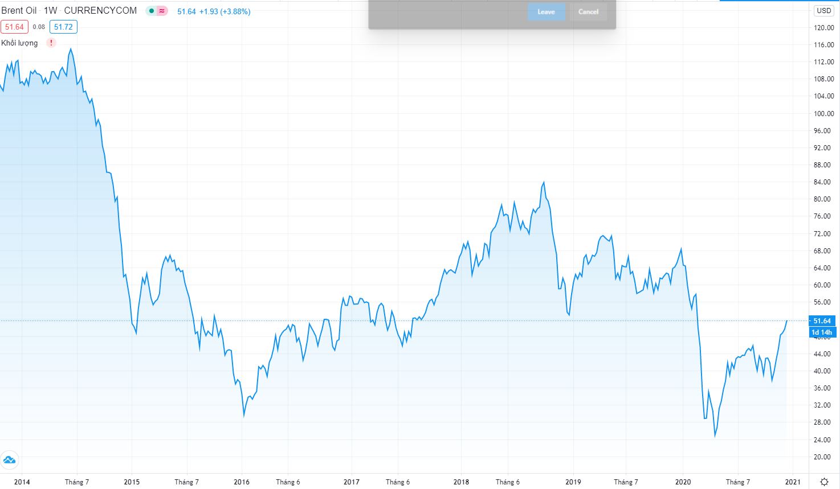This screenshot has width=840, height=489.
Task: Click the green market status dot
Action: pyautogui.click(x=151, y=11)
